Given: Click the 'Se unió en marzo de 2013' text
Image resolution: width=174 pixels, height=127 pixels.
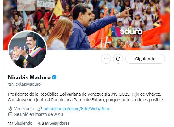Looking at the screenshot, I should click(39, 114).
